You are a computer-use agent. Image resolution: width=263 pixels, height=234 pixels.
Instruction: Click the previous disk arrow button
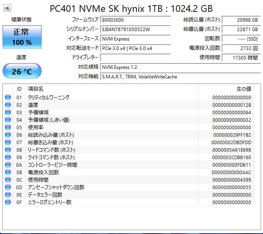click(x=7, y=8)
